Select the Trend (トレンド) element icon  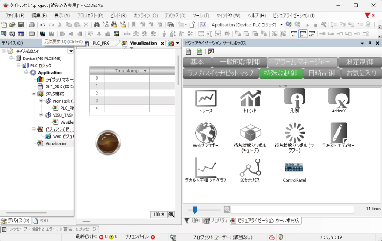[x=250, y=98]
